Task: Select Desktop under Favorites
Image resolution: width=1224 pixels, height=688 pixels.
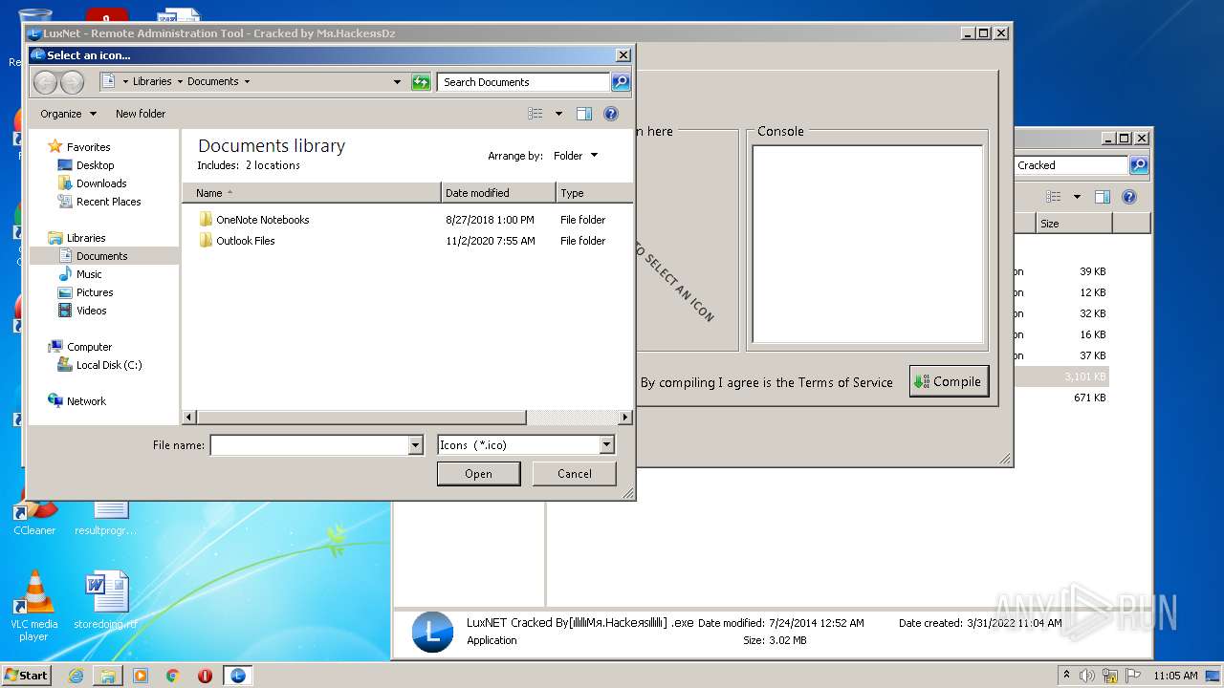Action: pyautogui.click(x=95, y=165)
